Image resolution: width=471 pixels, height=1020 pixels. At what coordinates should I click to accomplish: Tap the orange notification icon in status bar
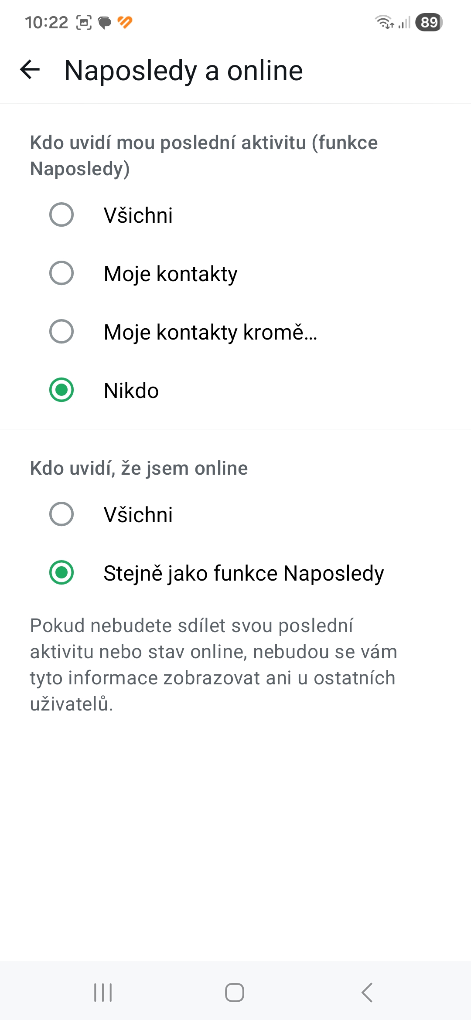tap(125, 22)
